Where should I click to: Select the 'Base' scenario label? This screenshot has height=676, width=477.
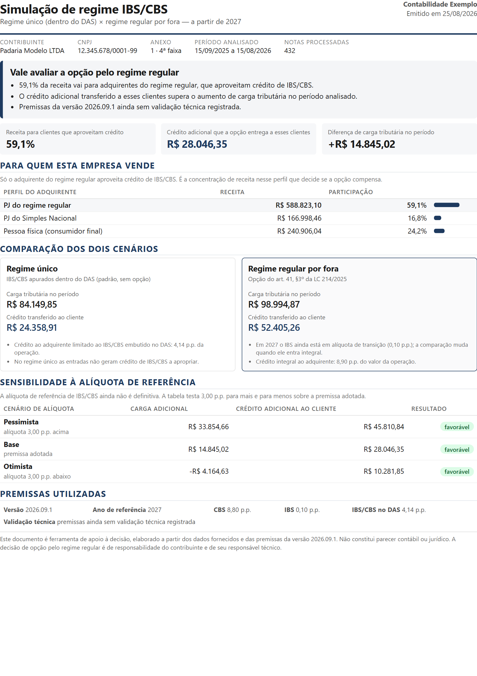[11, 445]
